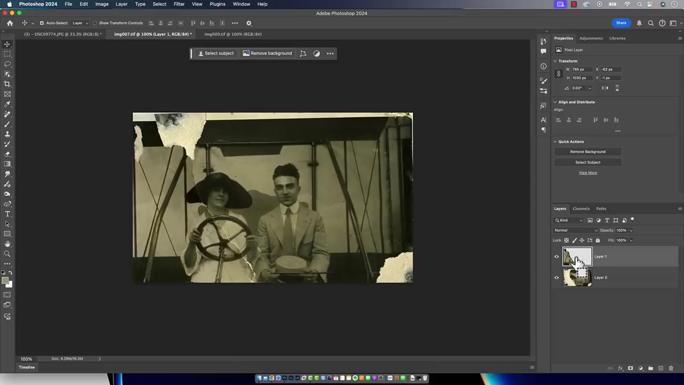Open the Auto-Select Layer dropdown
Viewport: 684px width, 385px height.
(80, 23)
